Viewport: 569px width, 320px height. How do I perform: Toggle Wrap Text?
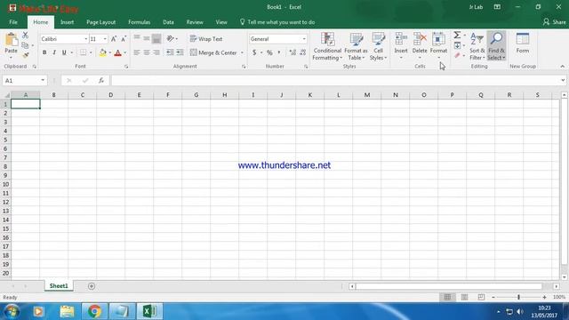click(x=206, y=39)
